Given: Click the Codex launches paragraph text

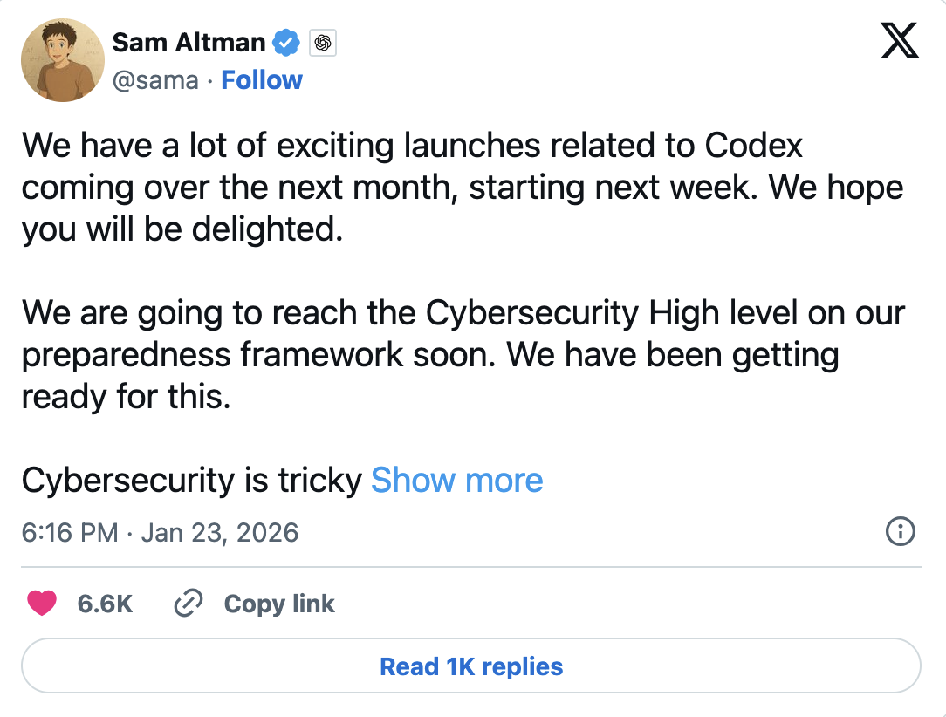Looking at the screenshot, I should pyautogui.click(x=436, y=187).
